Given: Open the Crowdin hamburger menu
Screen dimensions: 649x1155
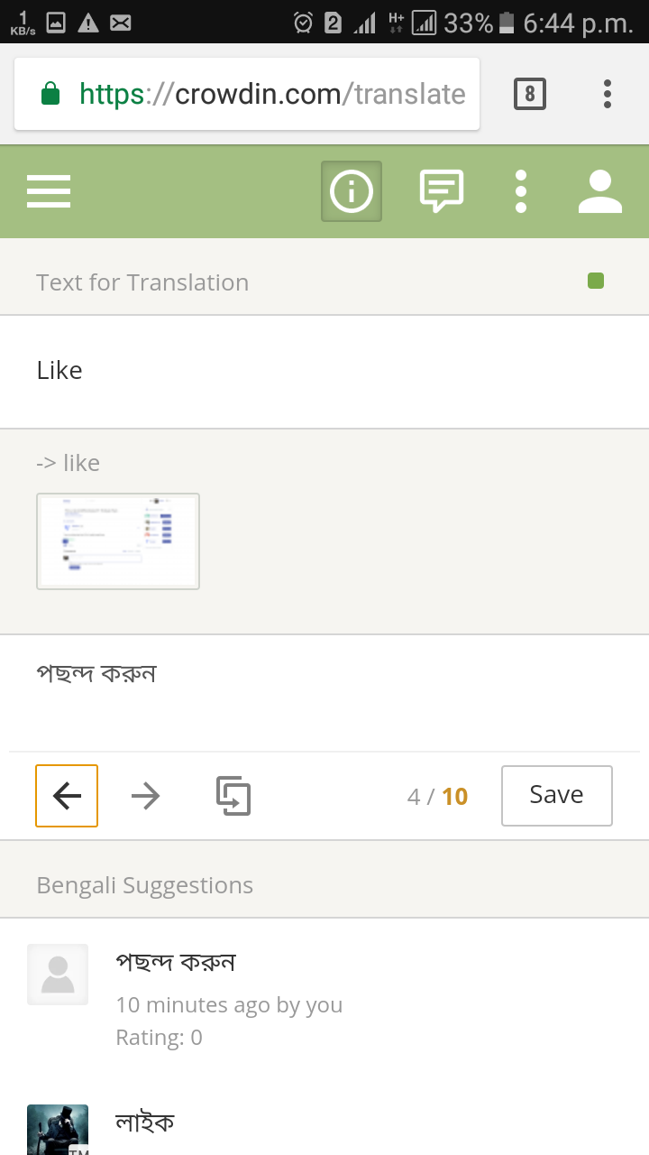Looking at the screenshot, I should (49, 191).
